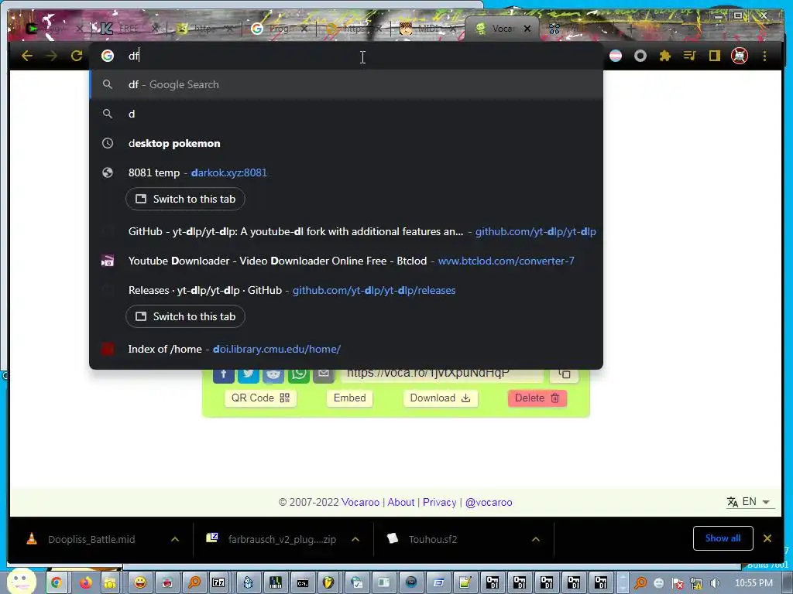Share recording on Facebook
Screen dimensions: 793x594
[x=223, y=376]
